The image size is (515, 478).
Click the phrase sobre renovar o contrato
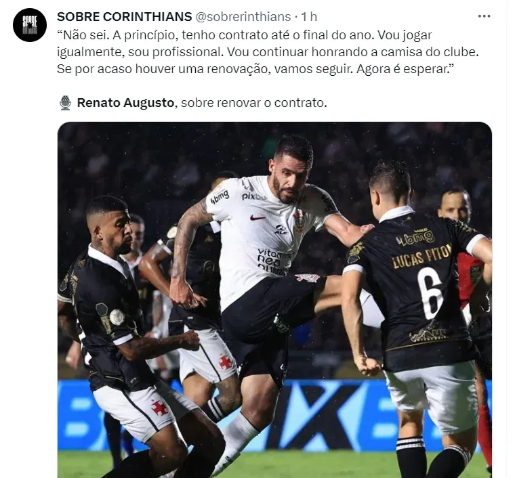254,103
